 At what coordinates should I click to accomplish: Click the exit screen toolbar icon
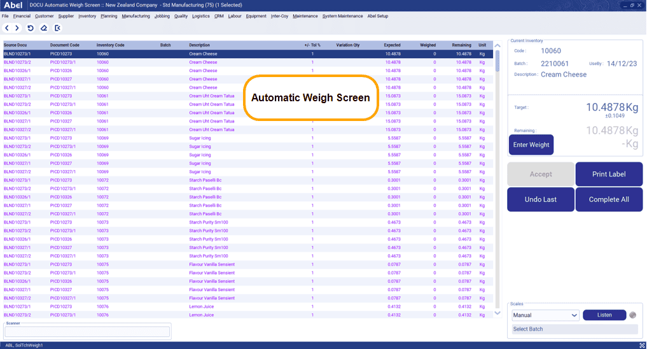click(x=58, y=28)
